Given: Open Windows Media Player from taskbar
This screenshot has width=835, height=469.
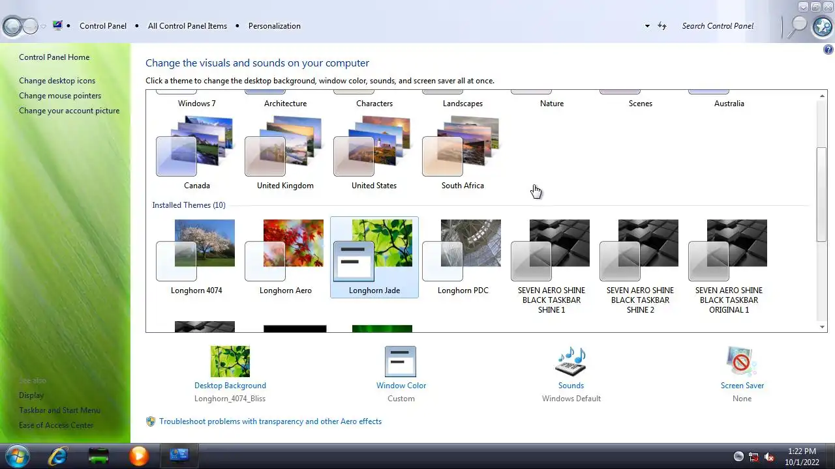Looking at the screenshot, I should 139,456.
